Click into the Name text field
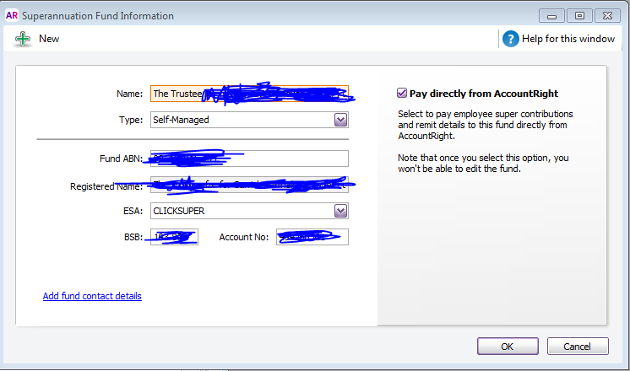 (248, 94)
